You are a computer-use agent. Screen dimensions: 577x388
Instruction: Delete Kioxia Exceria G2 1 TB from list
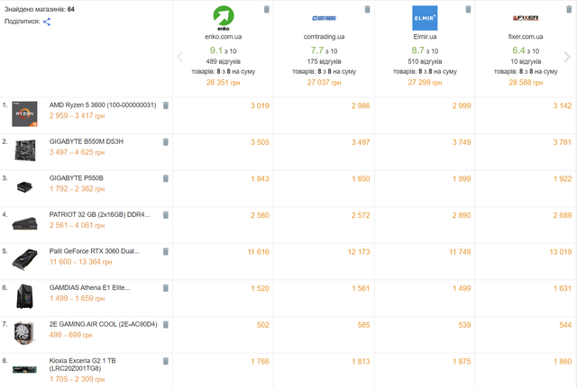(x=166, y=361)
